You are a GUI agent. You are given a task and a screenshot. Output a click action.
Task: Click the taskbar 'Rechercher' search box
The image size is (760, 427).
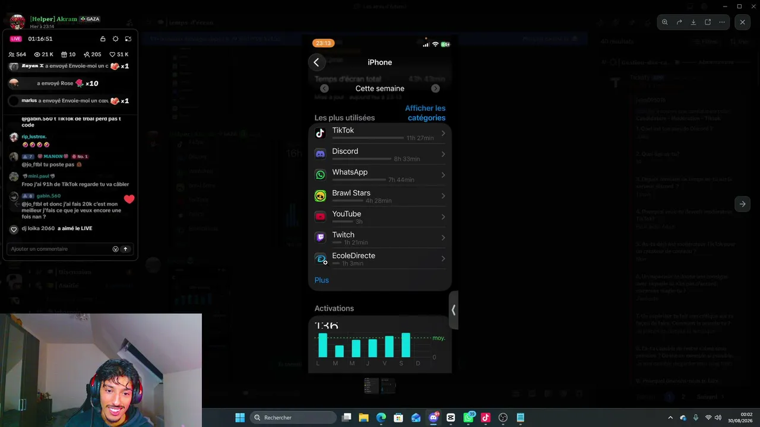click(293, 418)
